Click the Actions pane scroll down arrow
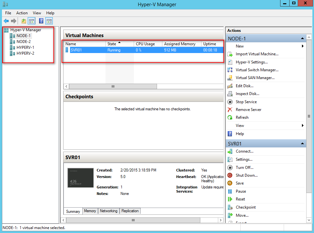Image resolution: width=314 pixels, height=233 pixels. [x=309, y=220]
